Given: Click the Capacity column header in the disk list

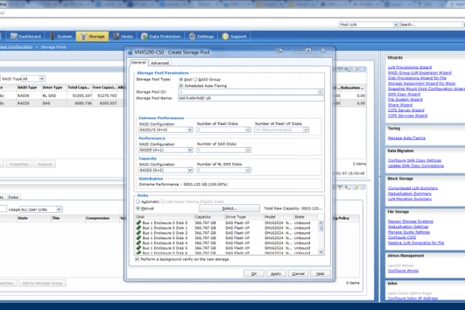Looking at the screenshot, I should tap(209, 217).
